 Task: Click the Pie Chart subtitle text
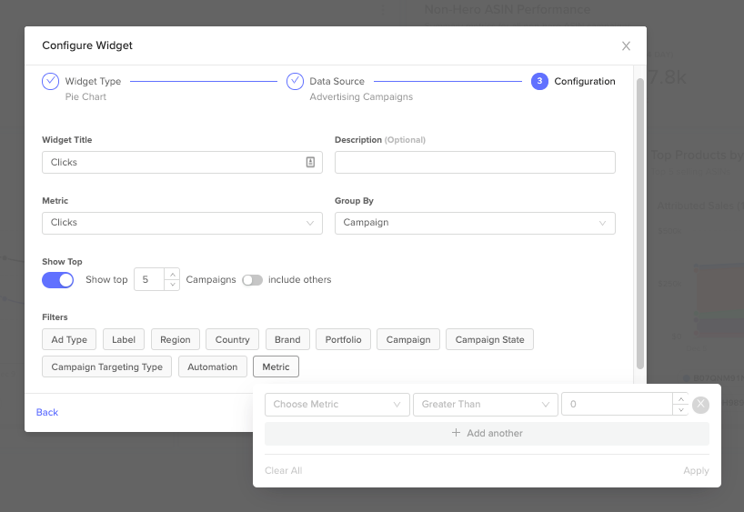coord(85,96)
